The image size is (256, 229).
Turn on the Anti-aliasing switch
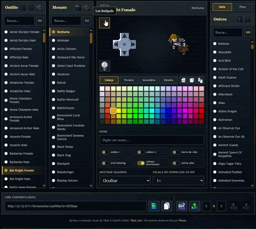tap(106, 163)
